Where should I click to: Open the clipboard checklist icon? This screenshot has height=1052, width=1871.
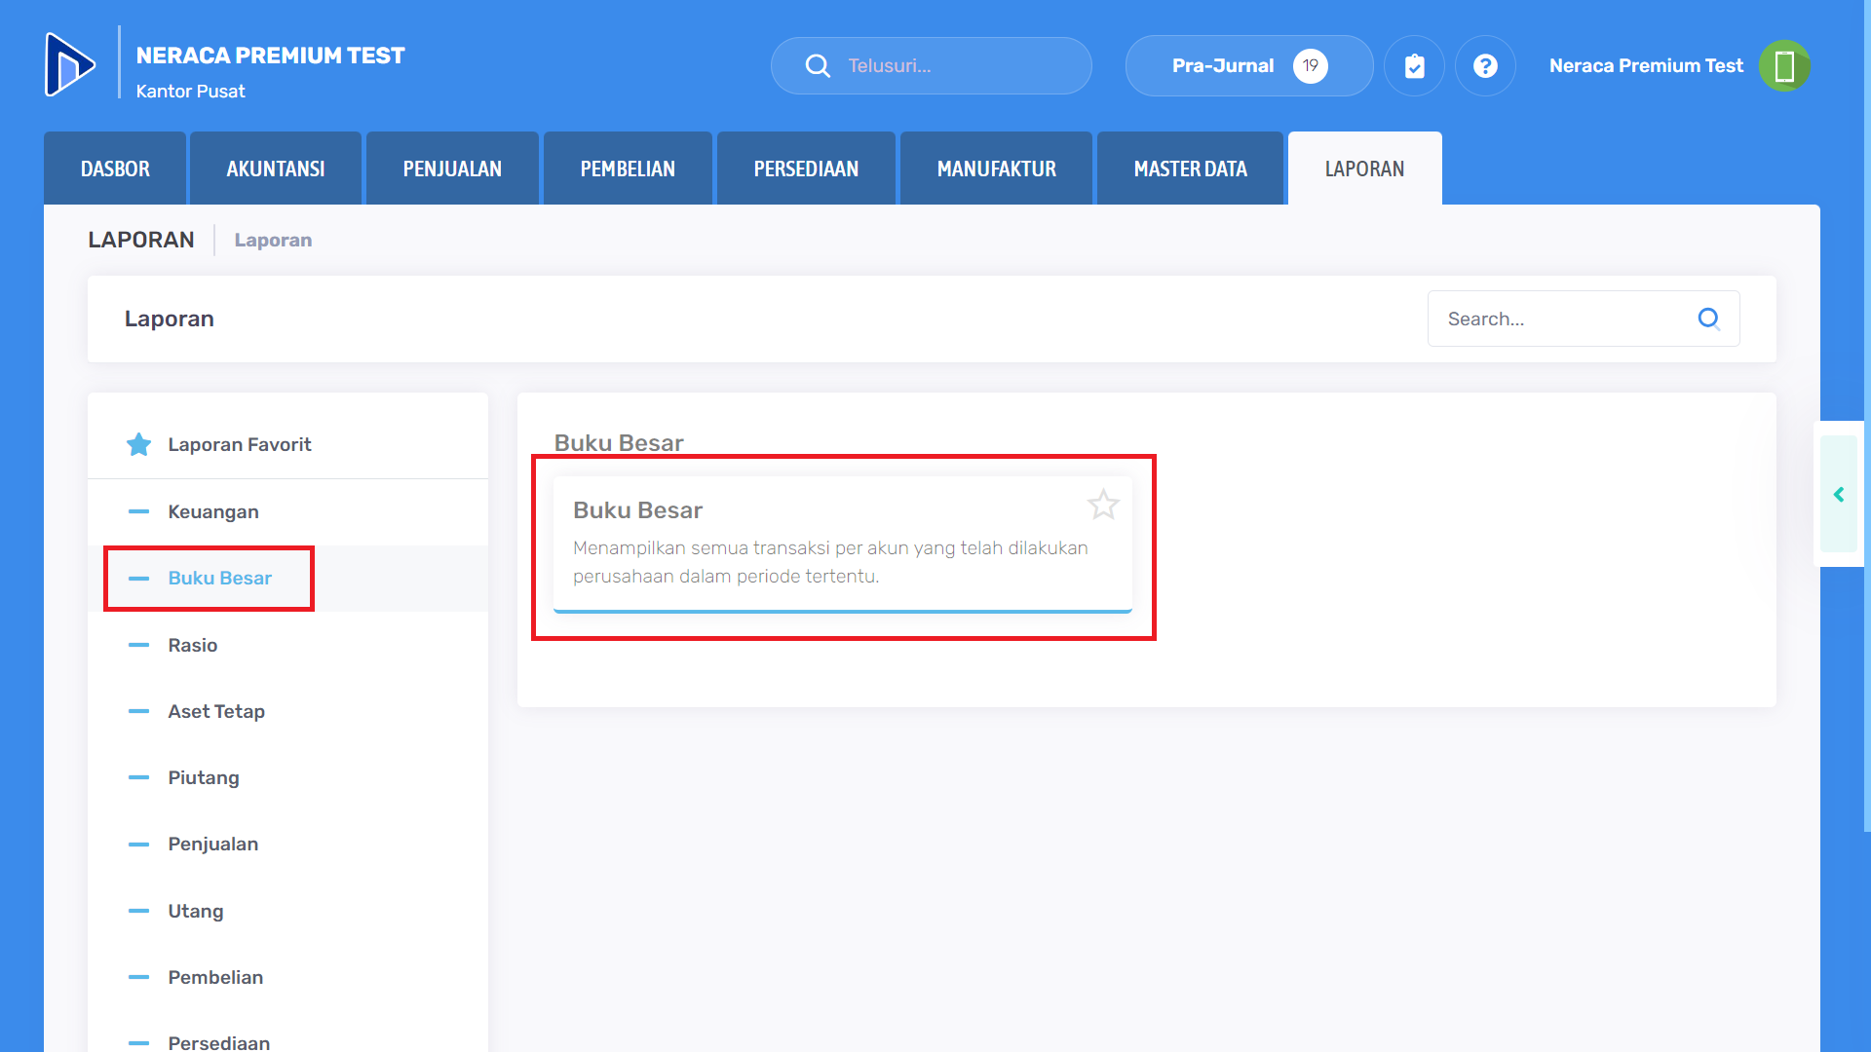[1414, 66]
